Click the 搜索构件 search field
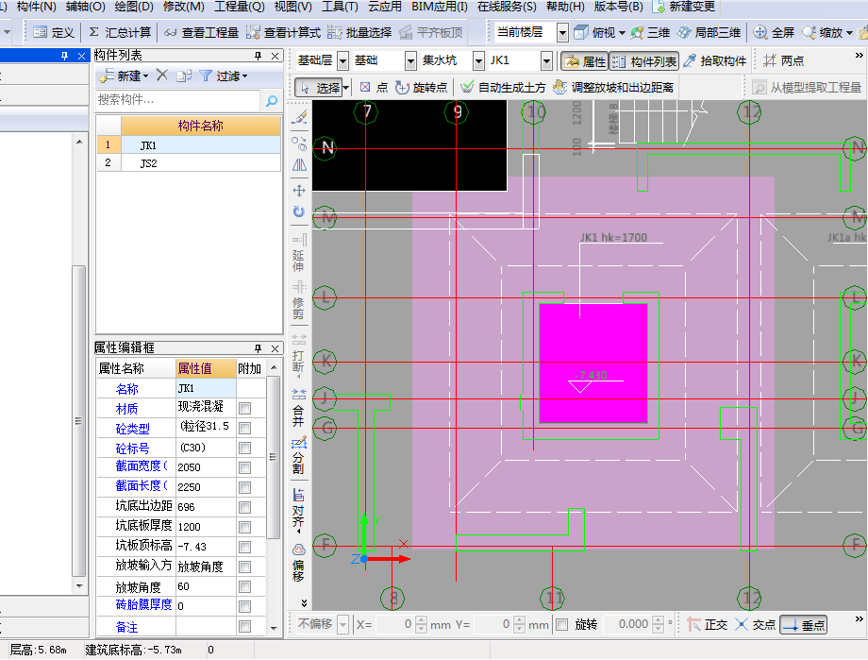868x660 pixels. click(x=177, y=100)
